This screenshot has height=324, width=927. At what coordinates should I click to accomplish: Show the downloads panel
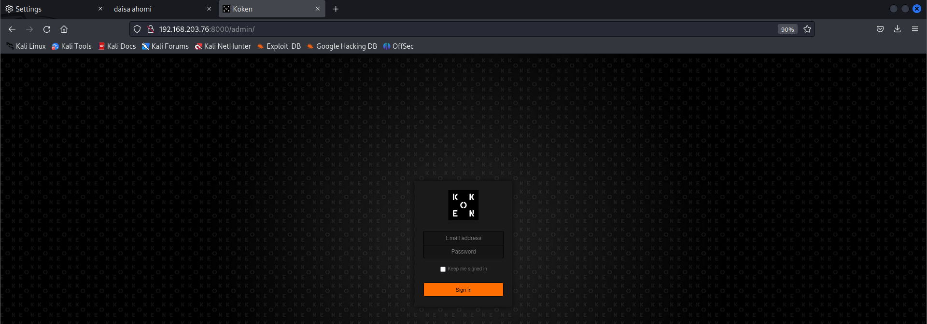(x=897, y=29)
